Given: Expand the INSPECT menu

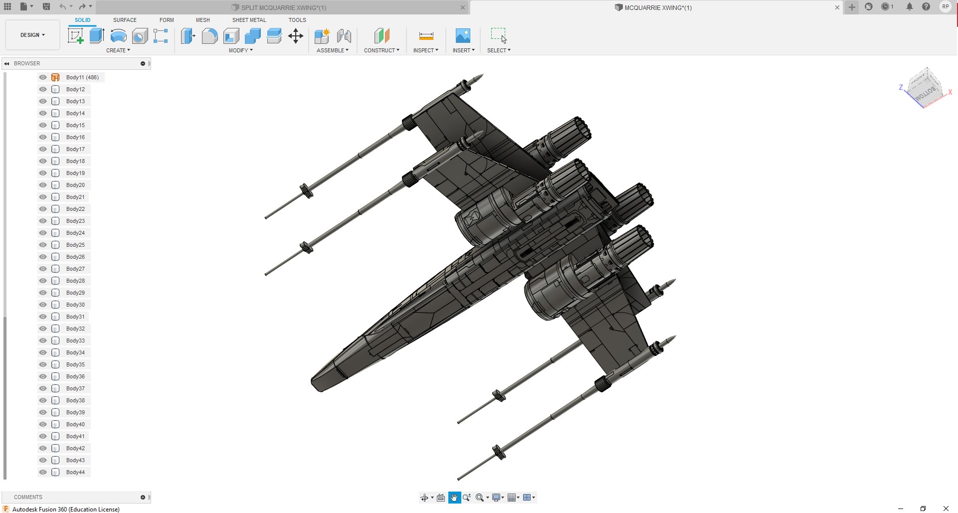Looking at the screenshot, I should [x=426, y=50].
